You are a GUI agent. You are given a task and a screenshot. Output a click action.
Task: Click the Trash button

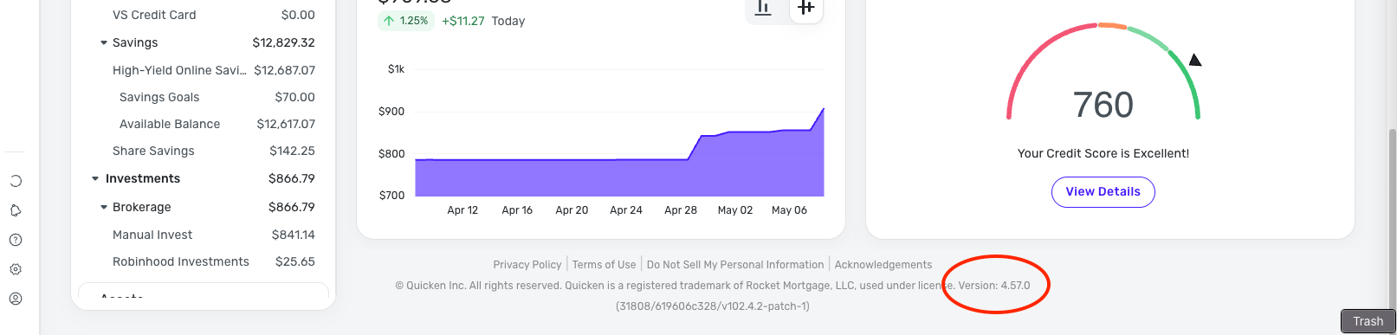[x=1368, y=321]
